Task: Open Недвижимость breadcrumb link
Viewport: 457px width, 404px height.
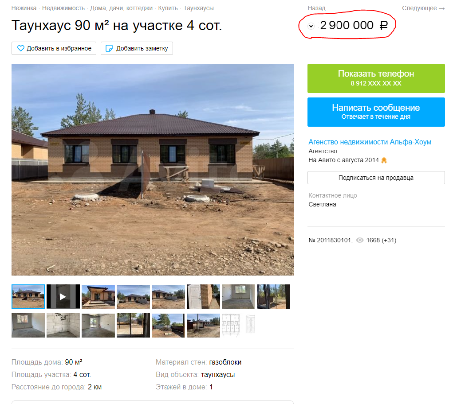Action: (x=63, y=8)
